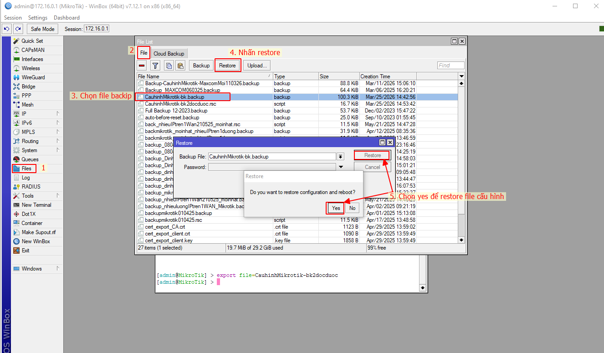Viewport: 604px width, 353px height.
Task: Click the Find input field
Action: (450, 65)
